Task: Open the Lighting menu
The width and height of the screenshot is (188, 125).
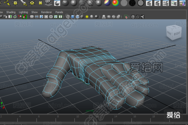Action: [23, 12]
